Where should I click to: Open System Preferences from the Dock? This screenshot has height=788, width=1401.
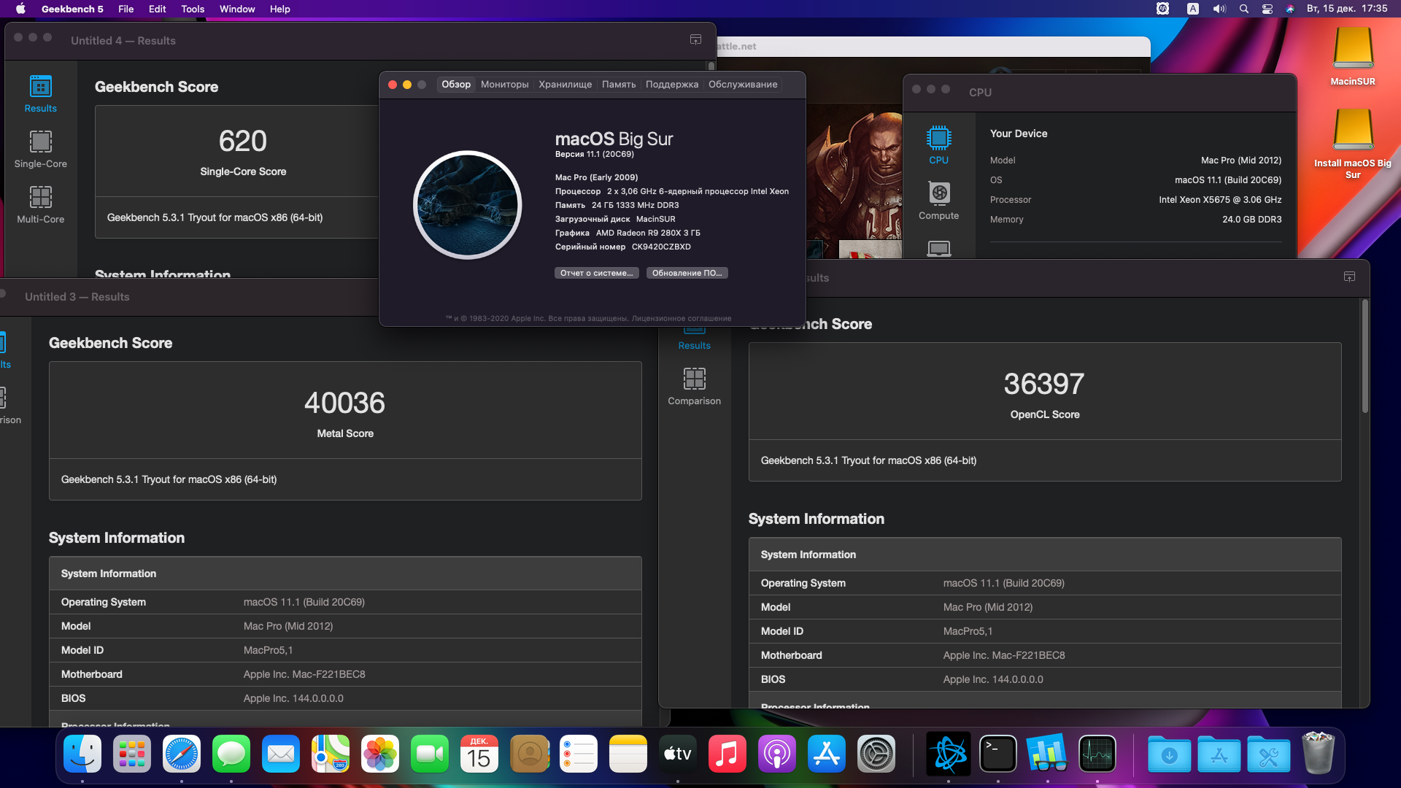point(876,754)
